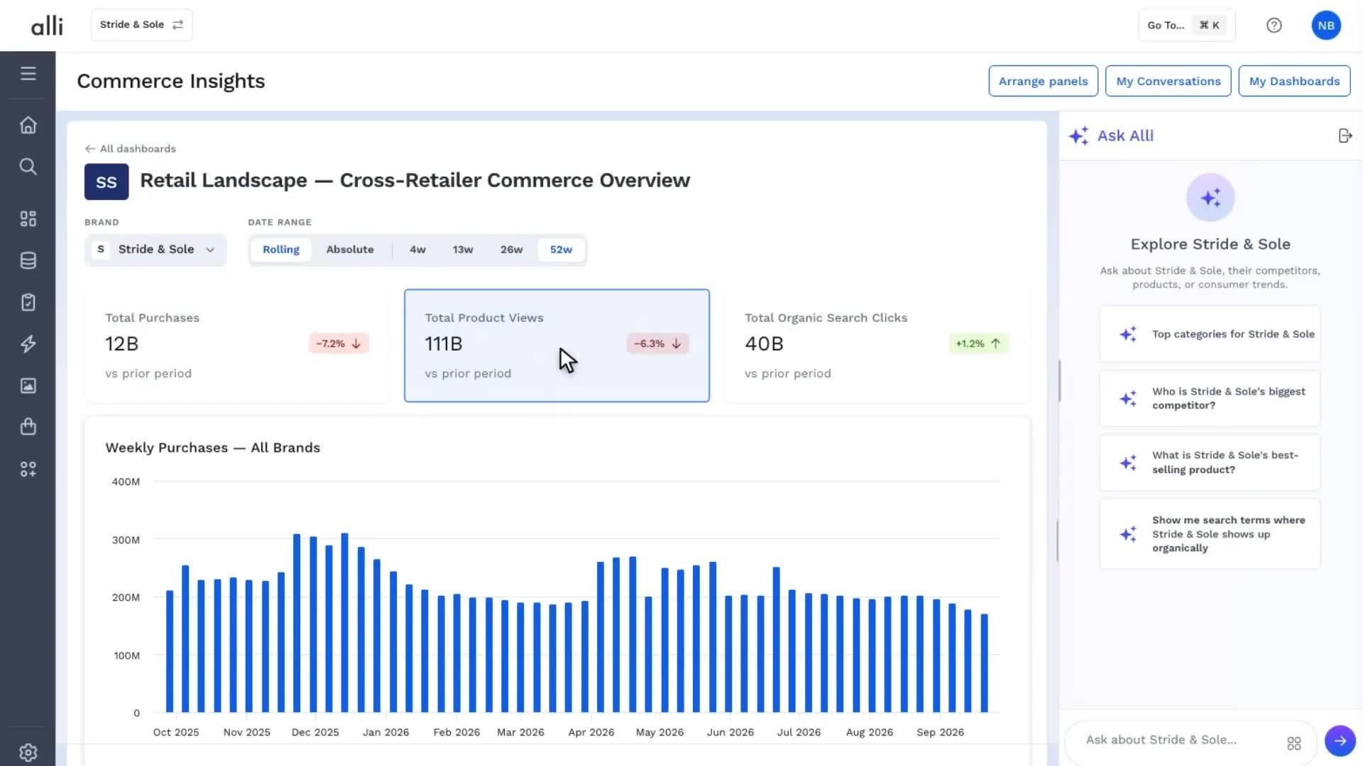Click Arrange panels button
1363x766 pixels.
1043,82
